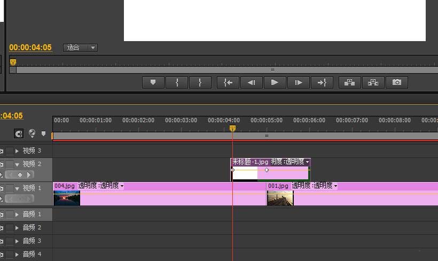Screen dimensions: 438x261
Task: Click the Encore chapter marker disc icon
Action: [32, 133]
